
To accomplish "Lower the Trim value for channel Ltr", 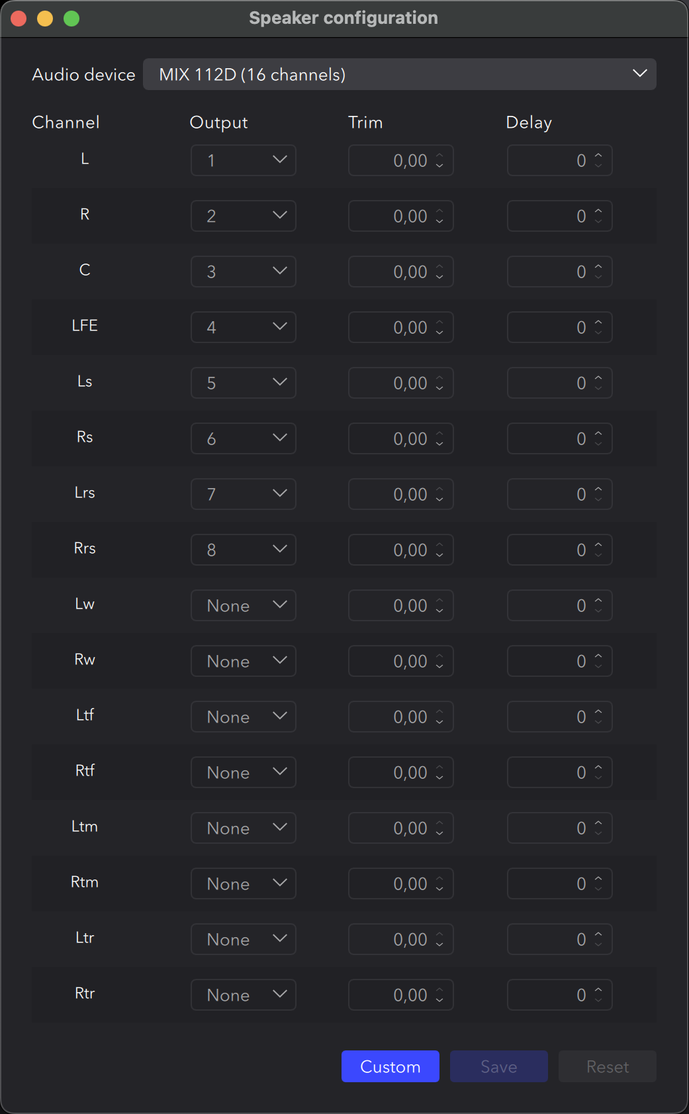I will (x=439, y=944).
